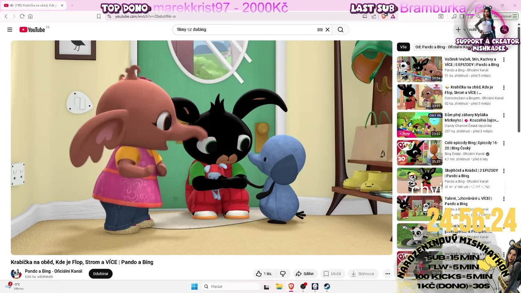Run the search with the magnifier button
The image size is (521, 293).
341,30
